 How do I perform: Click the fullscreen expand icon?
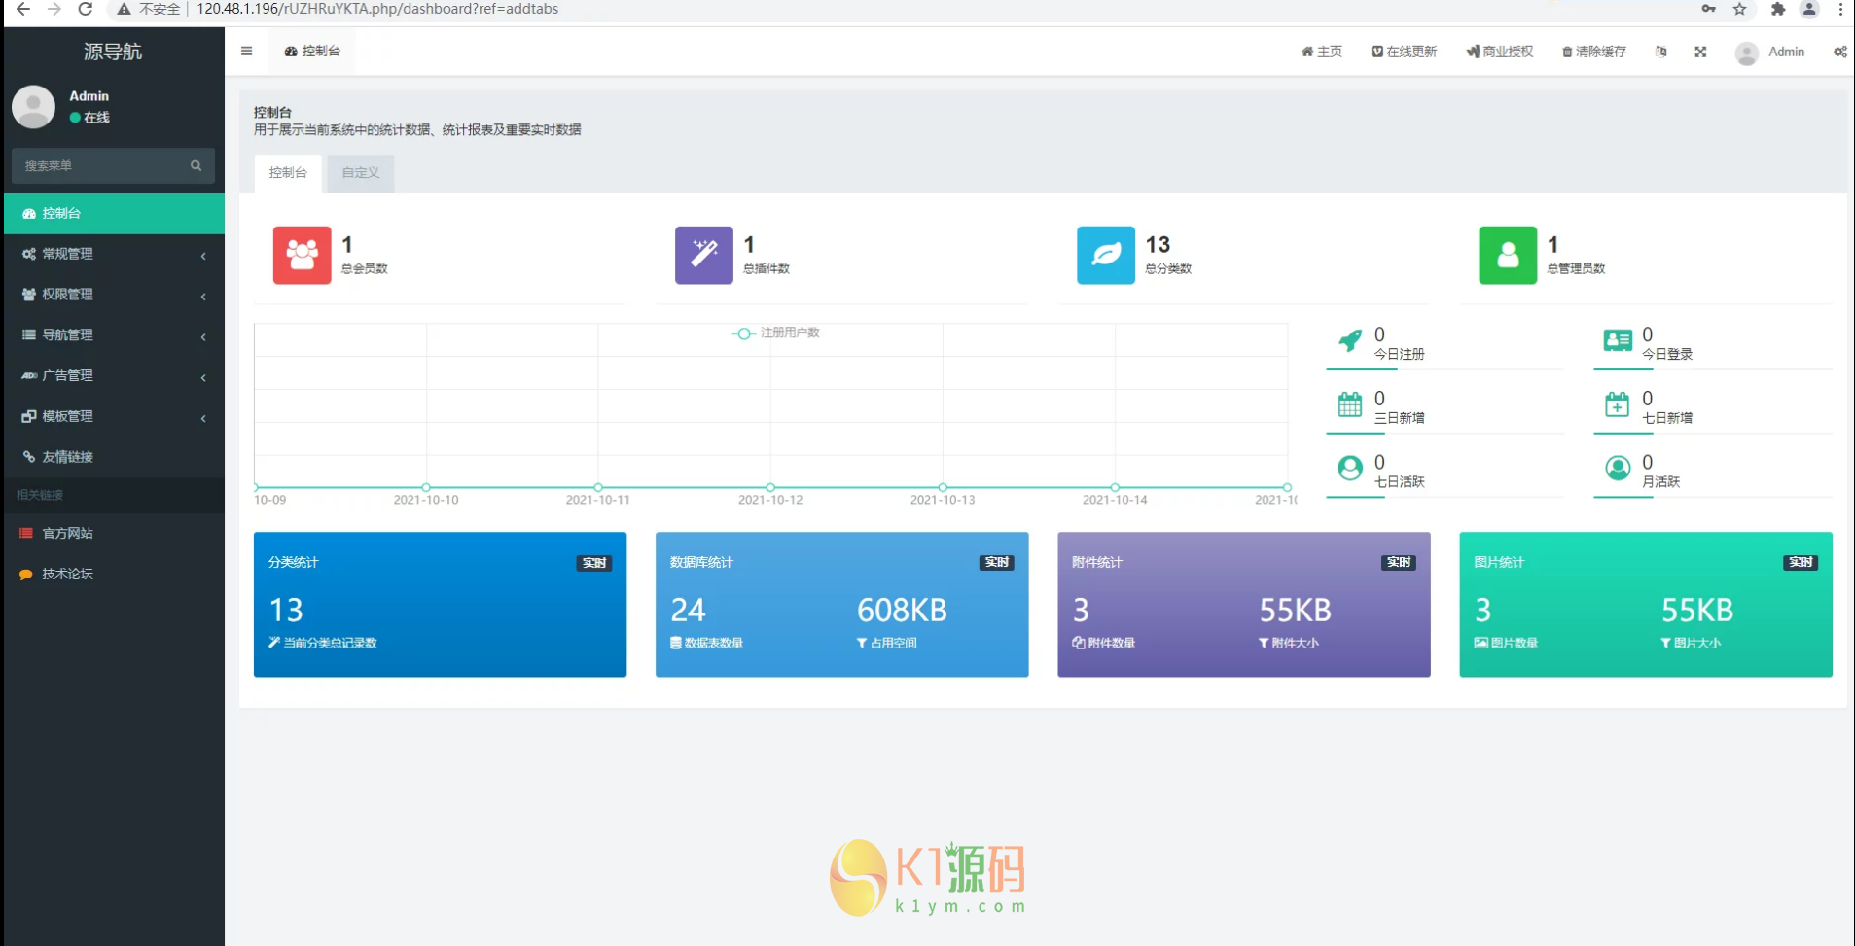[1700, 52]
